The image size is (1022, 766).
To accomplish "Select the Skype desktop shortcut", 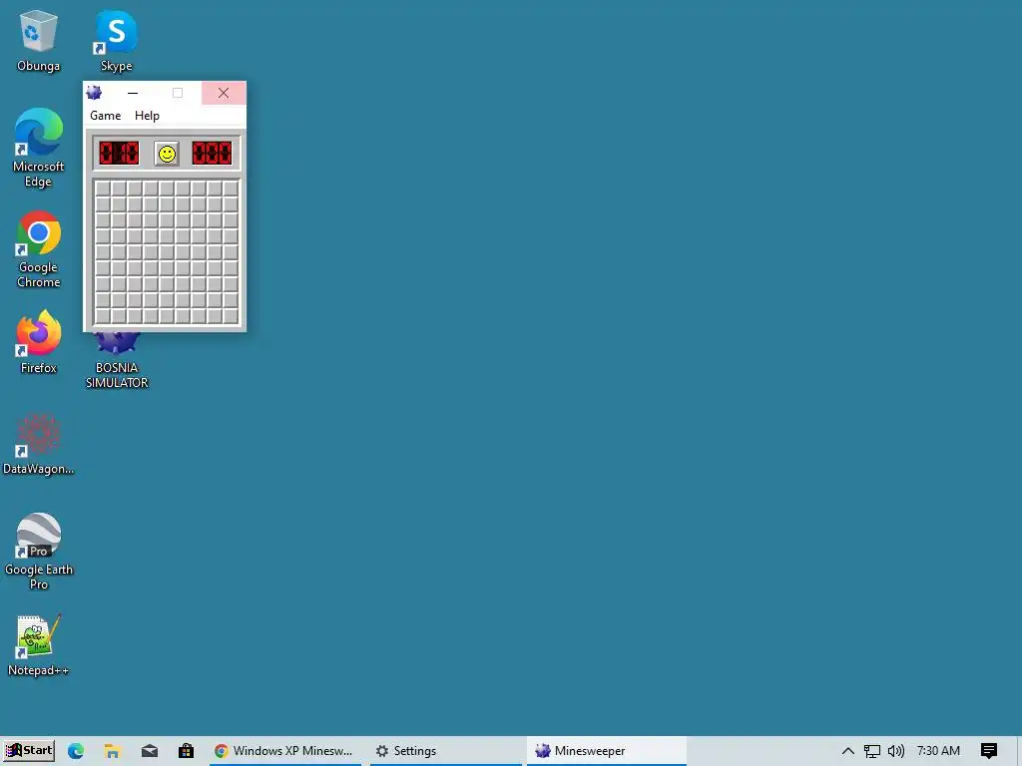I will (117, 42).
